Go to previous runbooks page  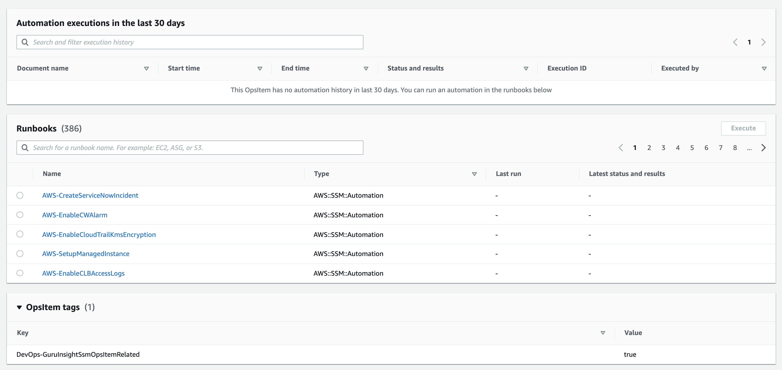[x=621, y=148]
